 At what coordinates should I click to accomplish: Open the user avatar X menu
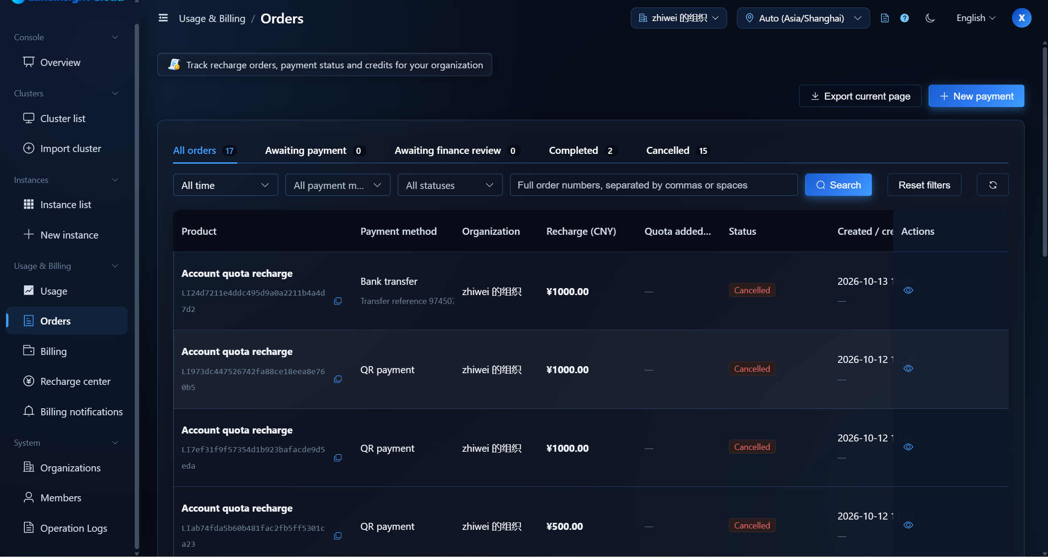pyautogui.click(x=1021, y=18)
